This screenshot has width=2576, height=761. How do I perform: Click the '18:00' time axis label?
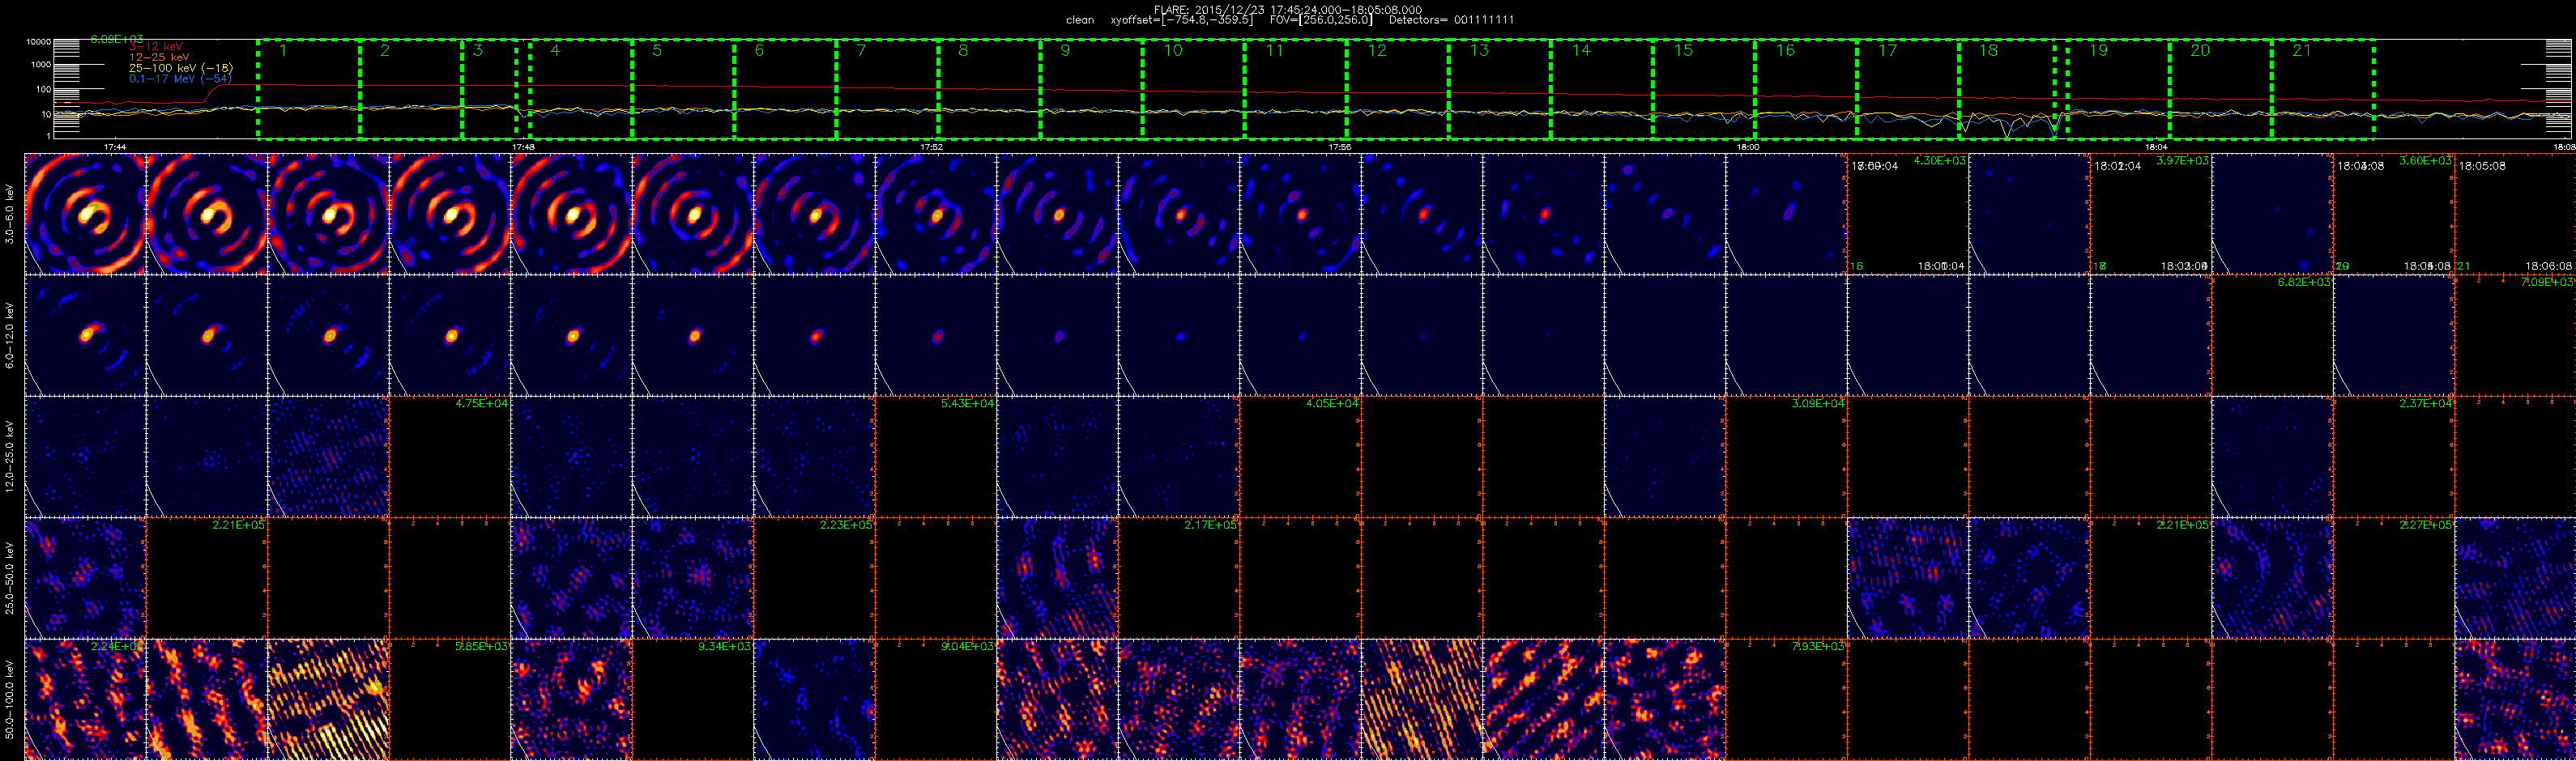[x=1747, y=147]
